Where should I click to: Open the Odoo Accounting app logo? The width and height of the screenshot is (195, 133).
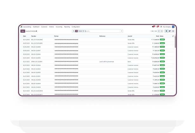(21, 27)
